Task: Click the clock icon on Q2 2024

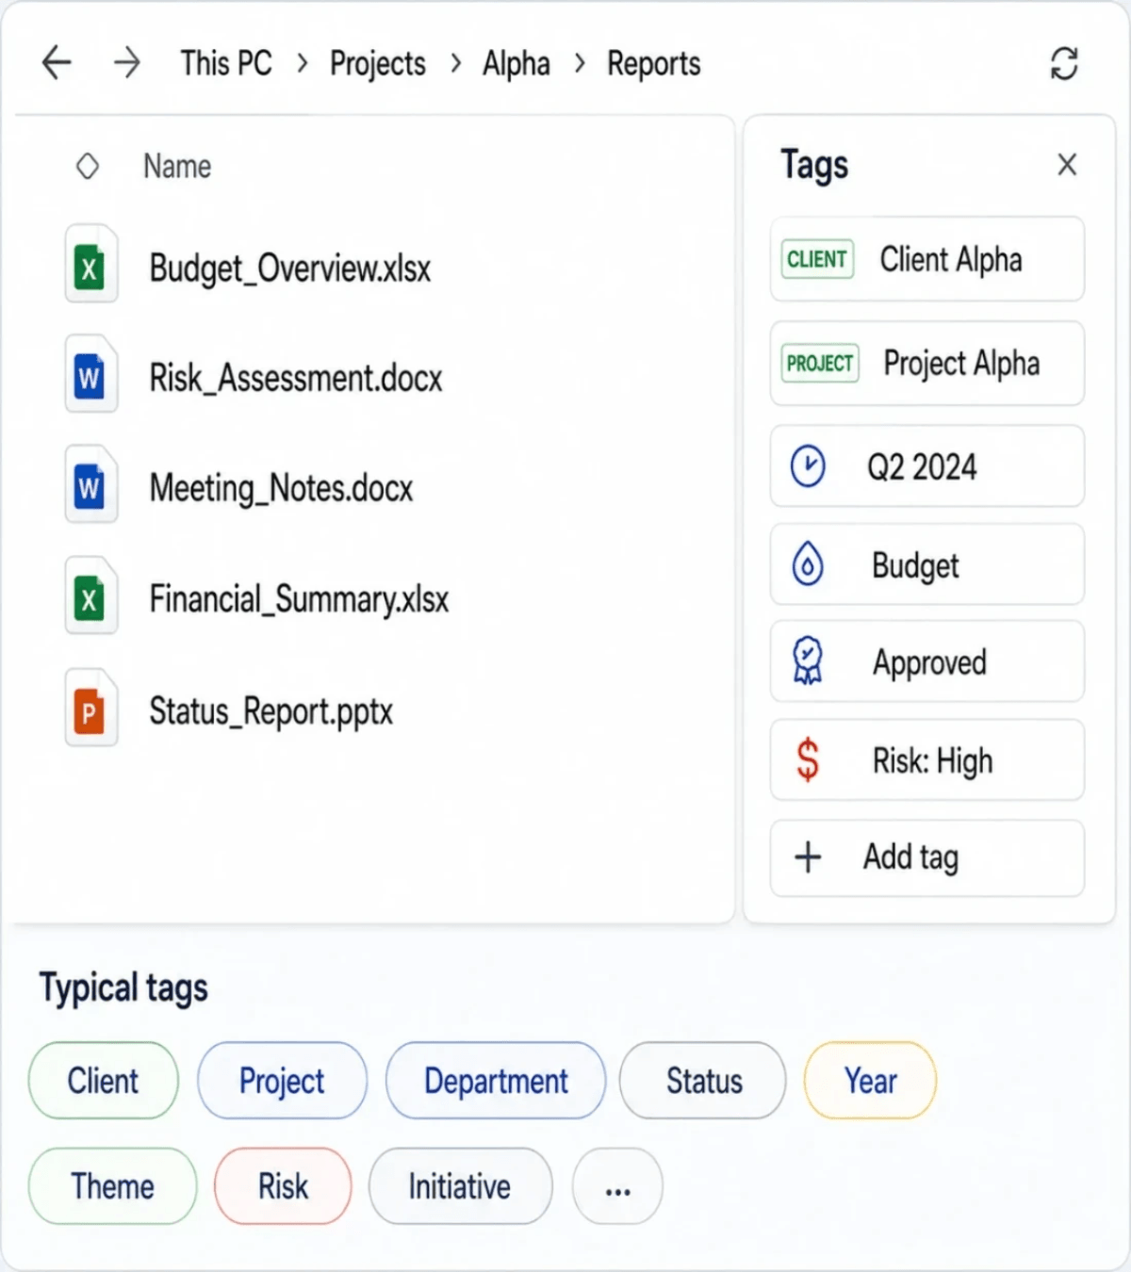Action: coord(808,466)
